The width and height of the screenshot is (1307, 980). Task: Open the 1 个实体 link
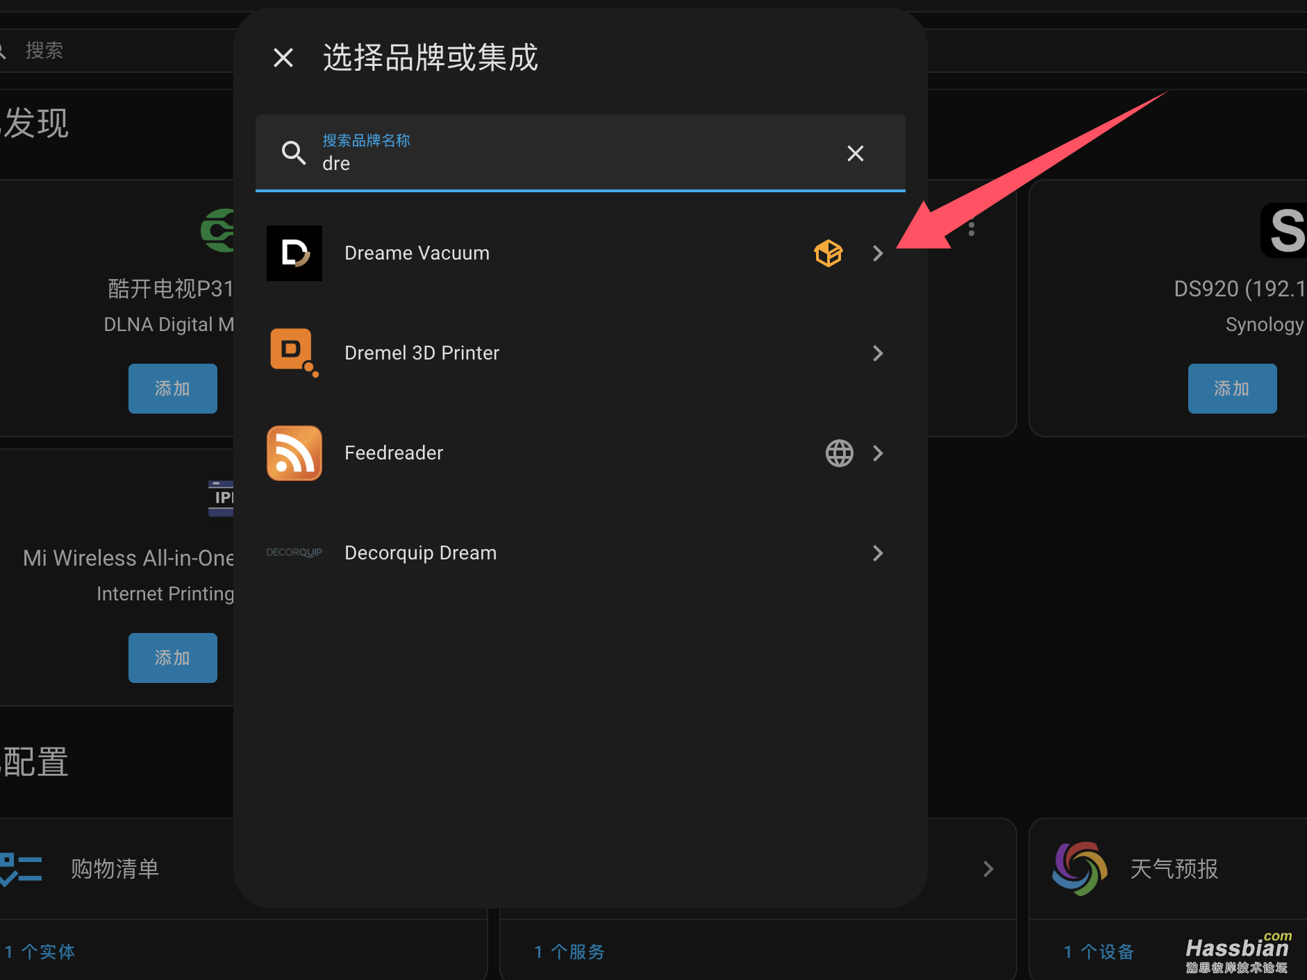(x=40, y=952)
